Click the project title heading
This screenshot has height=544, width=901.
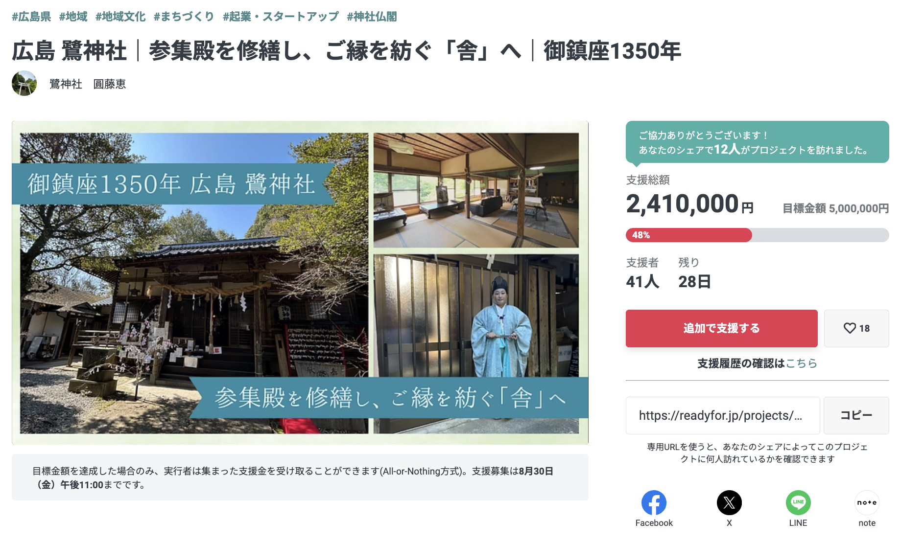pyautogui.click(x=346, y=51)
